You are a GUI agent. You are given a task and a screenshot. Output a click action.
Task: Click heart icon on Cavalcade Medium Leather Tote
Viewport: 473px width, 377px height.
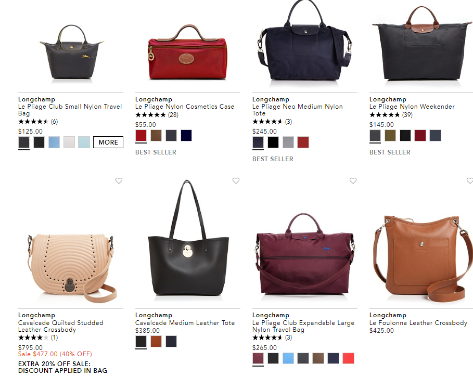coord(236,180)
